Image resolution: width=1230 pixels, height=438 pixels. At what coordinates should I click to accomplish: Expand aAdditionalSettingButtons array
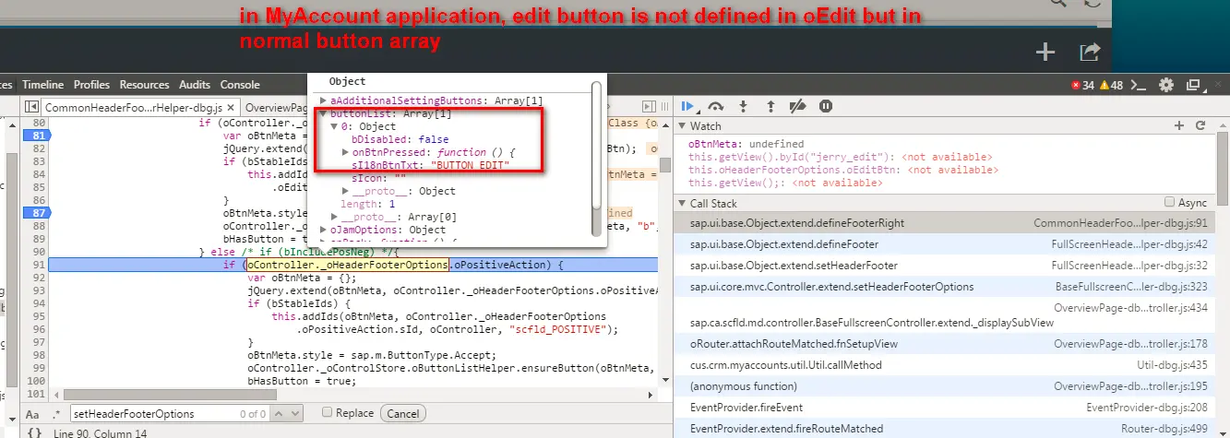coord(323,101)
